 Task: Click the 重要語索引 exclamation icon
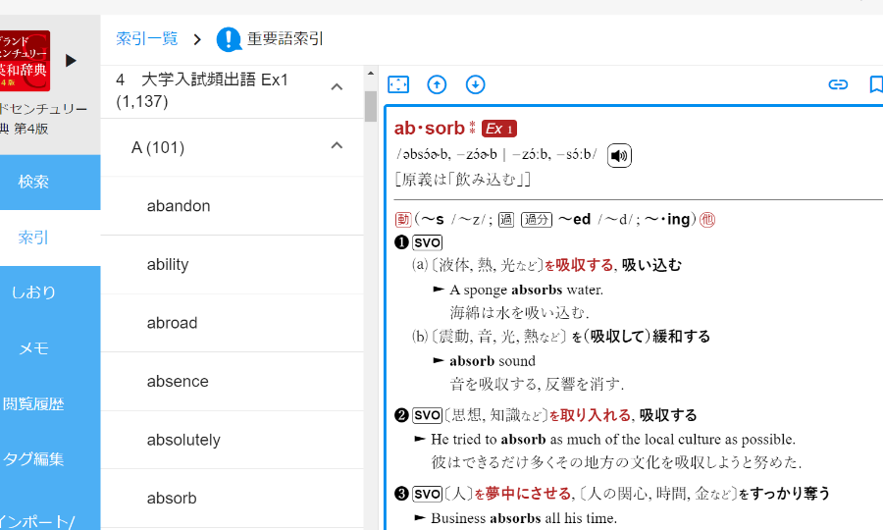coord(229,39)
